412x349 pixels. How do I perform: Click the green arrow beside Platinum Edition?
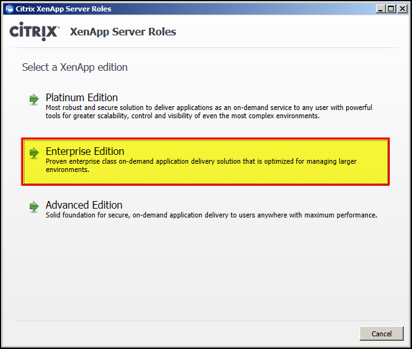click(34, 99)
